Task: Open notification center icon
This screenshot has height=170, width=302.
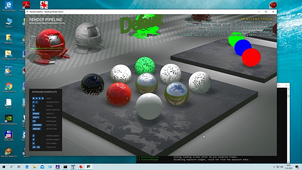Action: [x=298, y=167]
